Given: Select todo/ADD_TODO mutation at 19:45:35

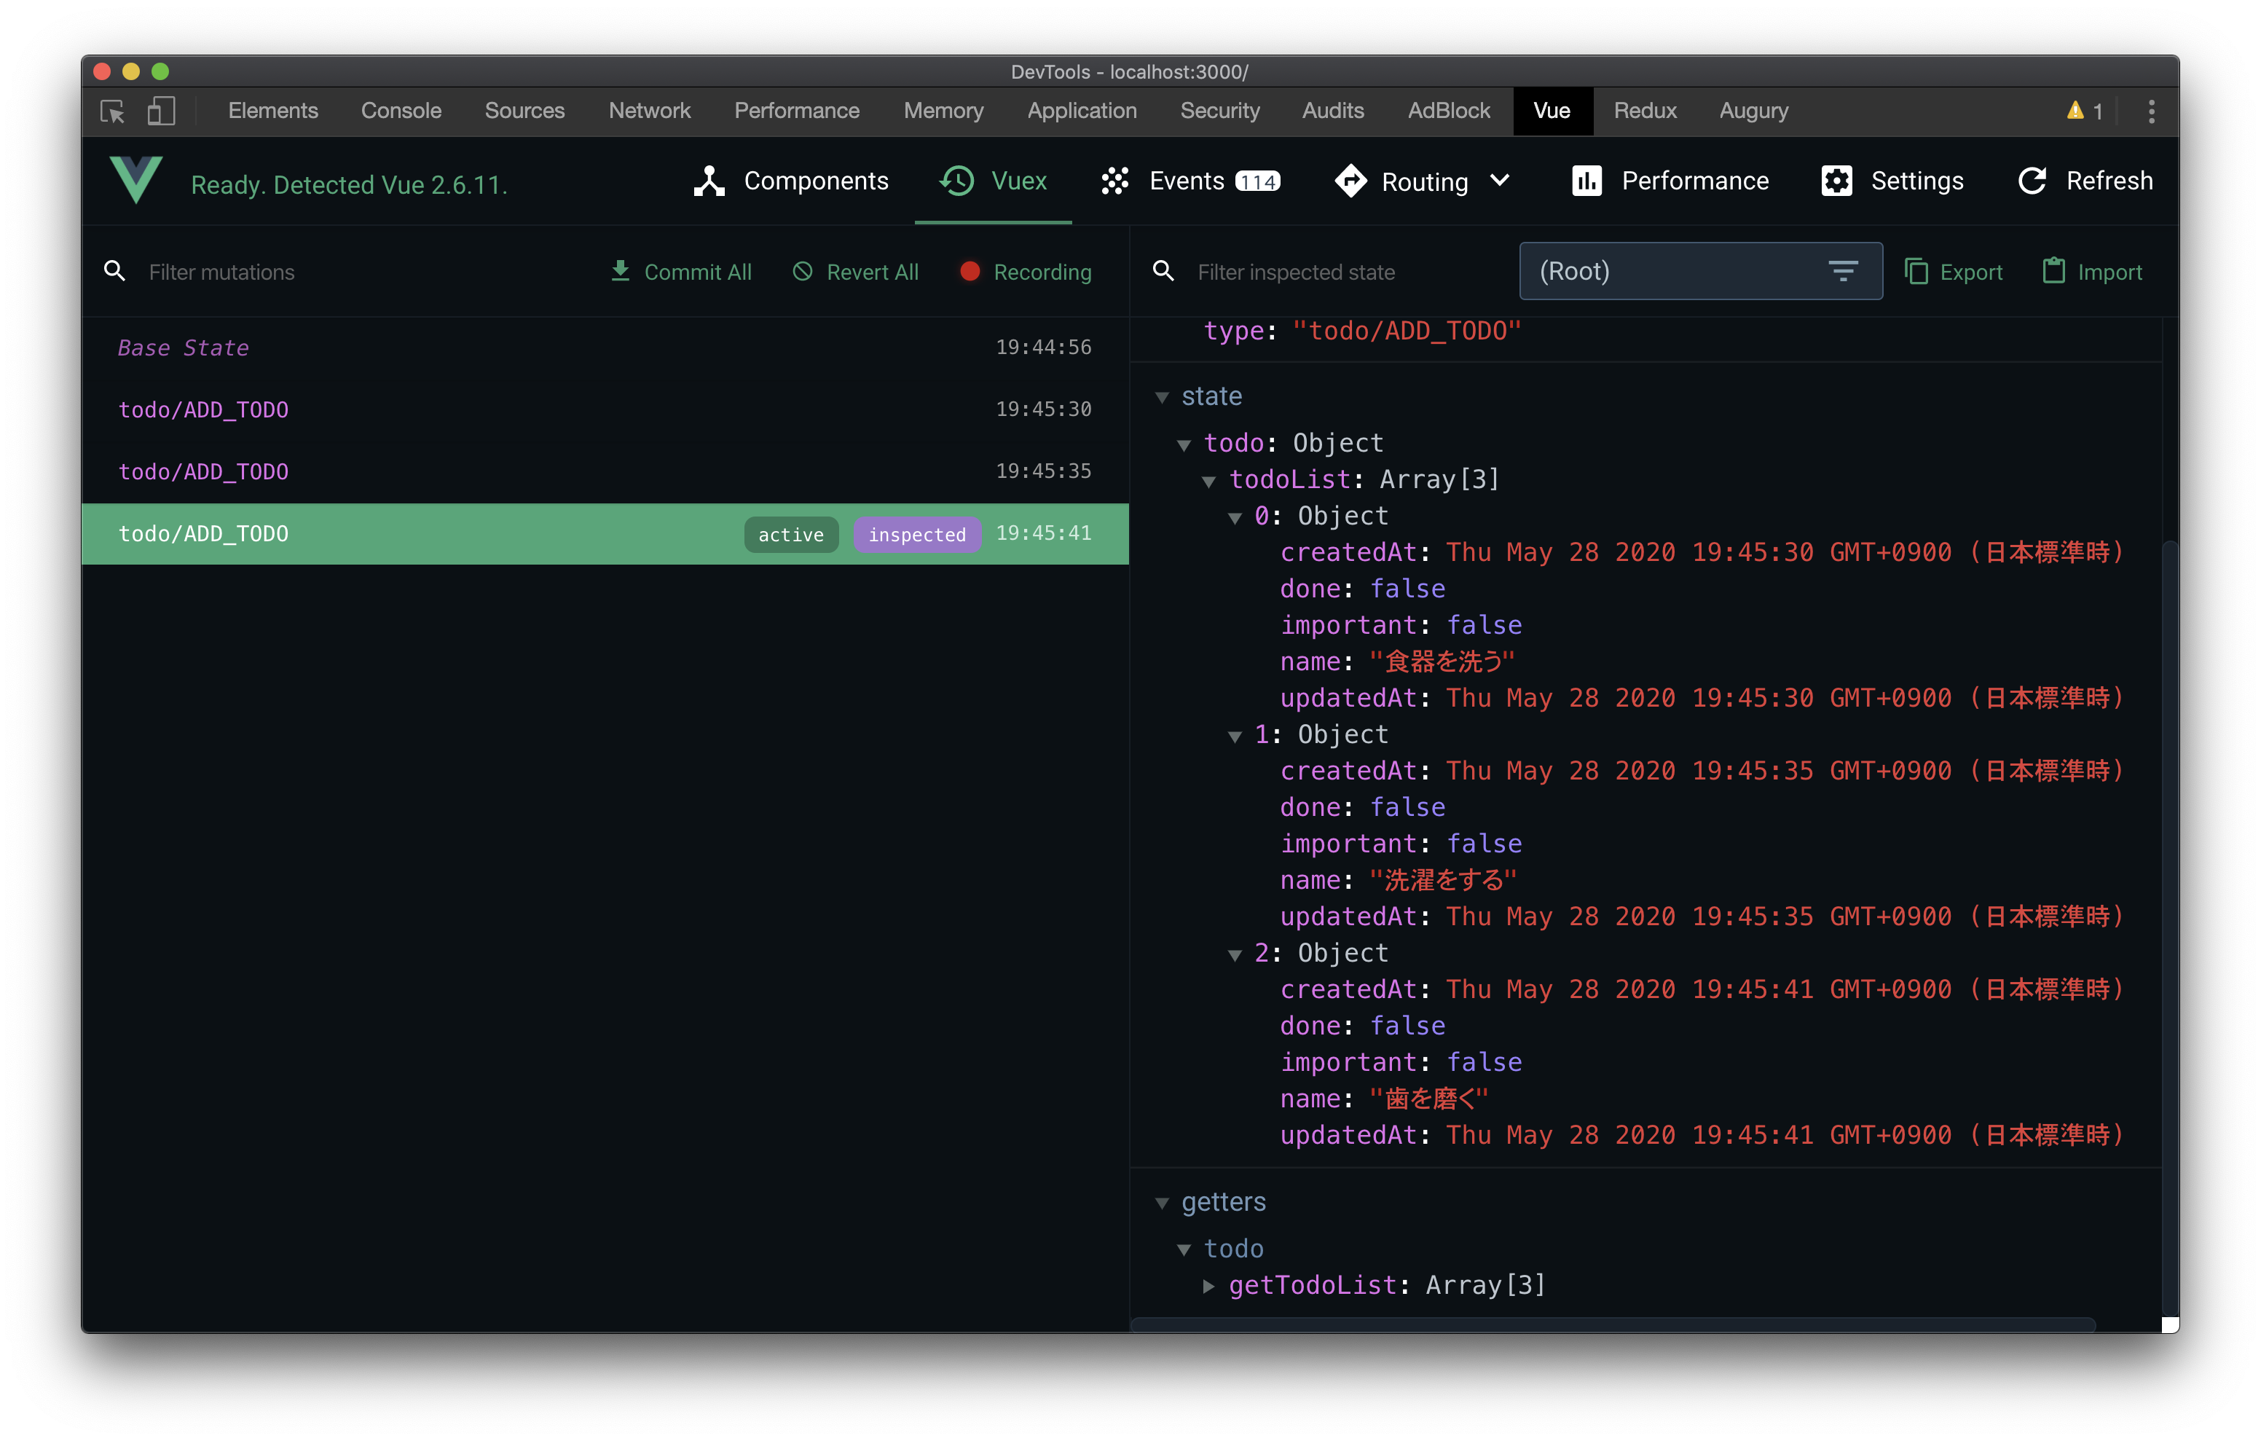Looking at the screenshot, I should click(605, 471).
